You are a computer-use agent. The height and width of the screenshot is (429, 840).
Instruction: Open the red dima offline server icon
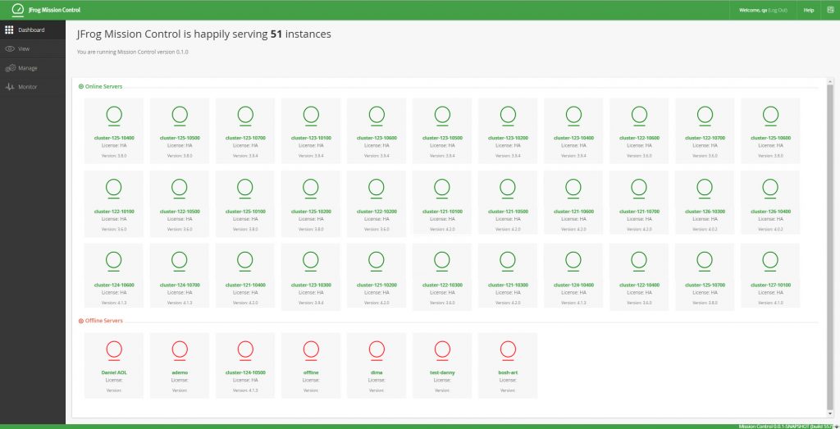(x=377, y=351)
